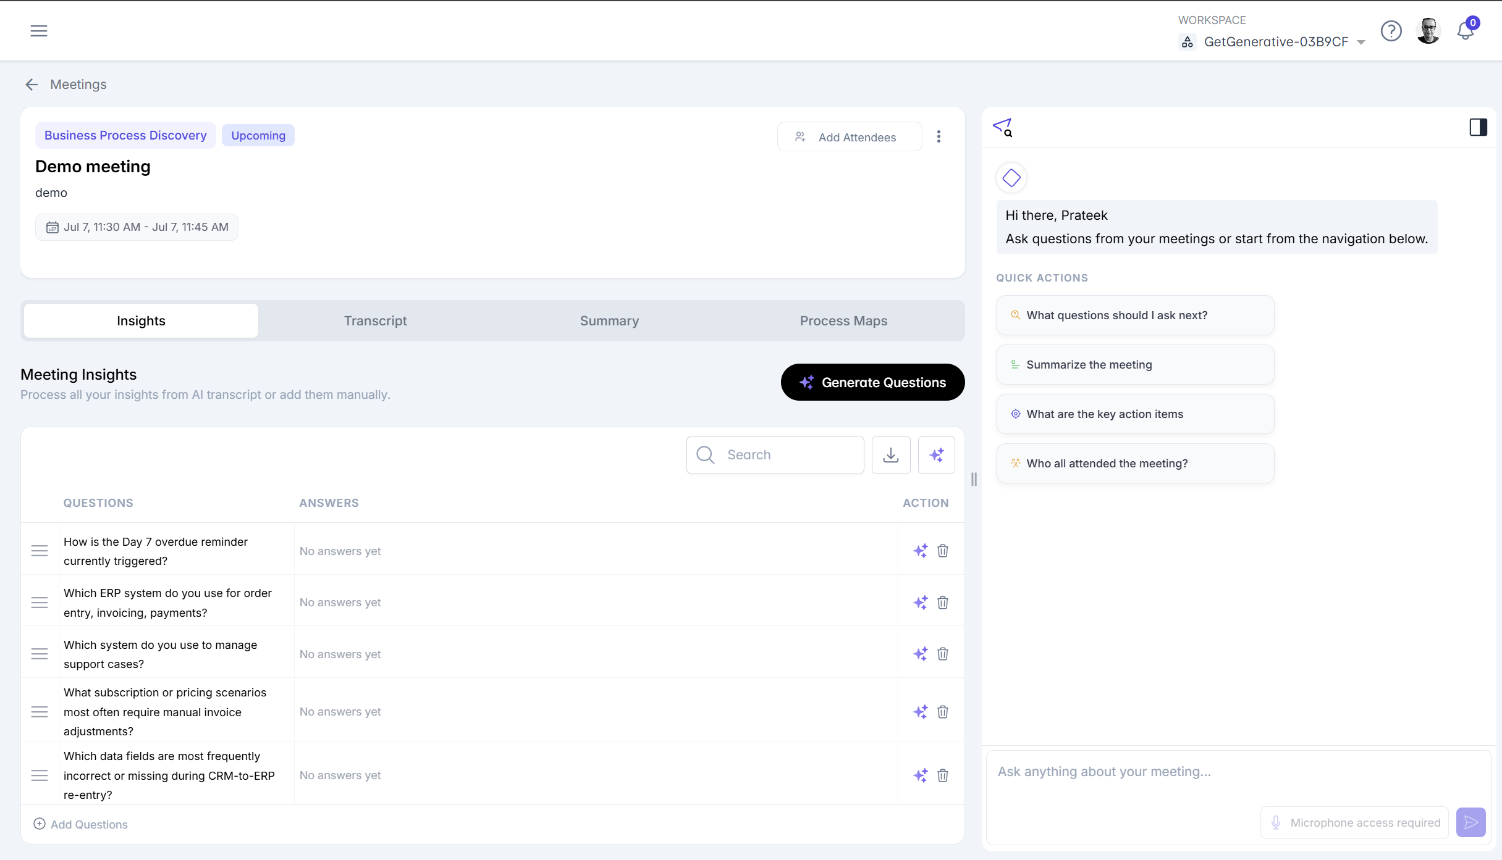This screenshot has width=1502, height=860.
Task: Select 'Summarize the meeting' quick action
Action: [x=1135, y=365]
